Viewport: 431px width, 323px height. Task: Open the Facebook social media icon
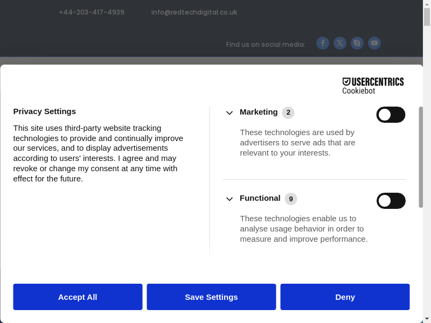point(323,43)
